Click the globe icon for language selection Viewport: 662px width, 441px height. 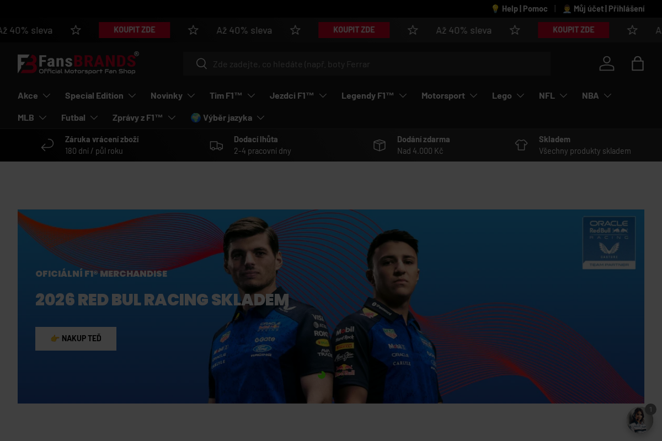(196, 117)
